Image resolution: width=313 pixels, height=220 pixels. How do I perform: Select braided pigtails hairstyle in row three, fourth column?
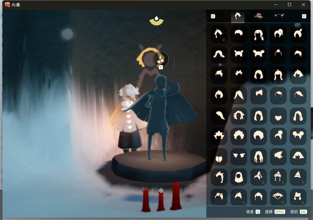point(278,75)
